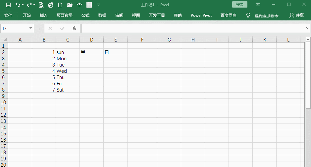
Task: Select row 2 header
Action: 4,52
